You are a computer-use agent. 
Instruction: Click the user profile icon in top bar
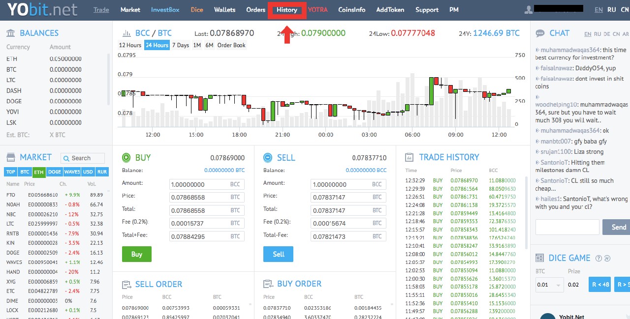point(529,10)
